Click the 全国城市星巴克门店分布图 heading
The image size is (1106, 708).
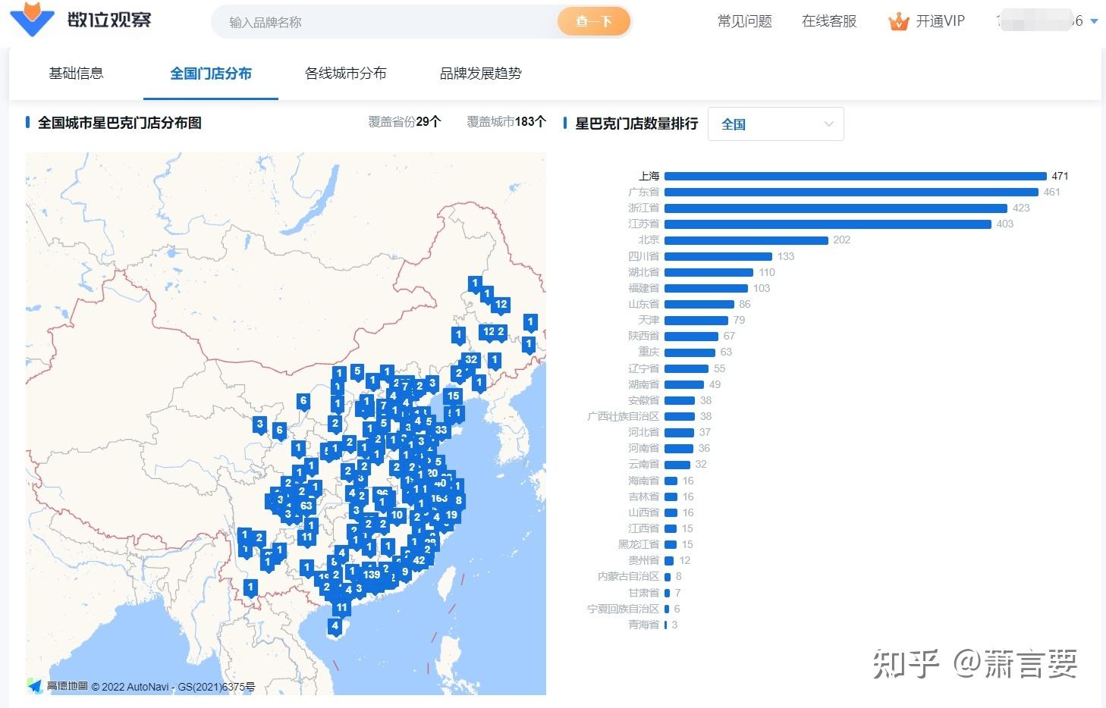pos(120,123)
